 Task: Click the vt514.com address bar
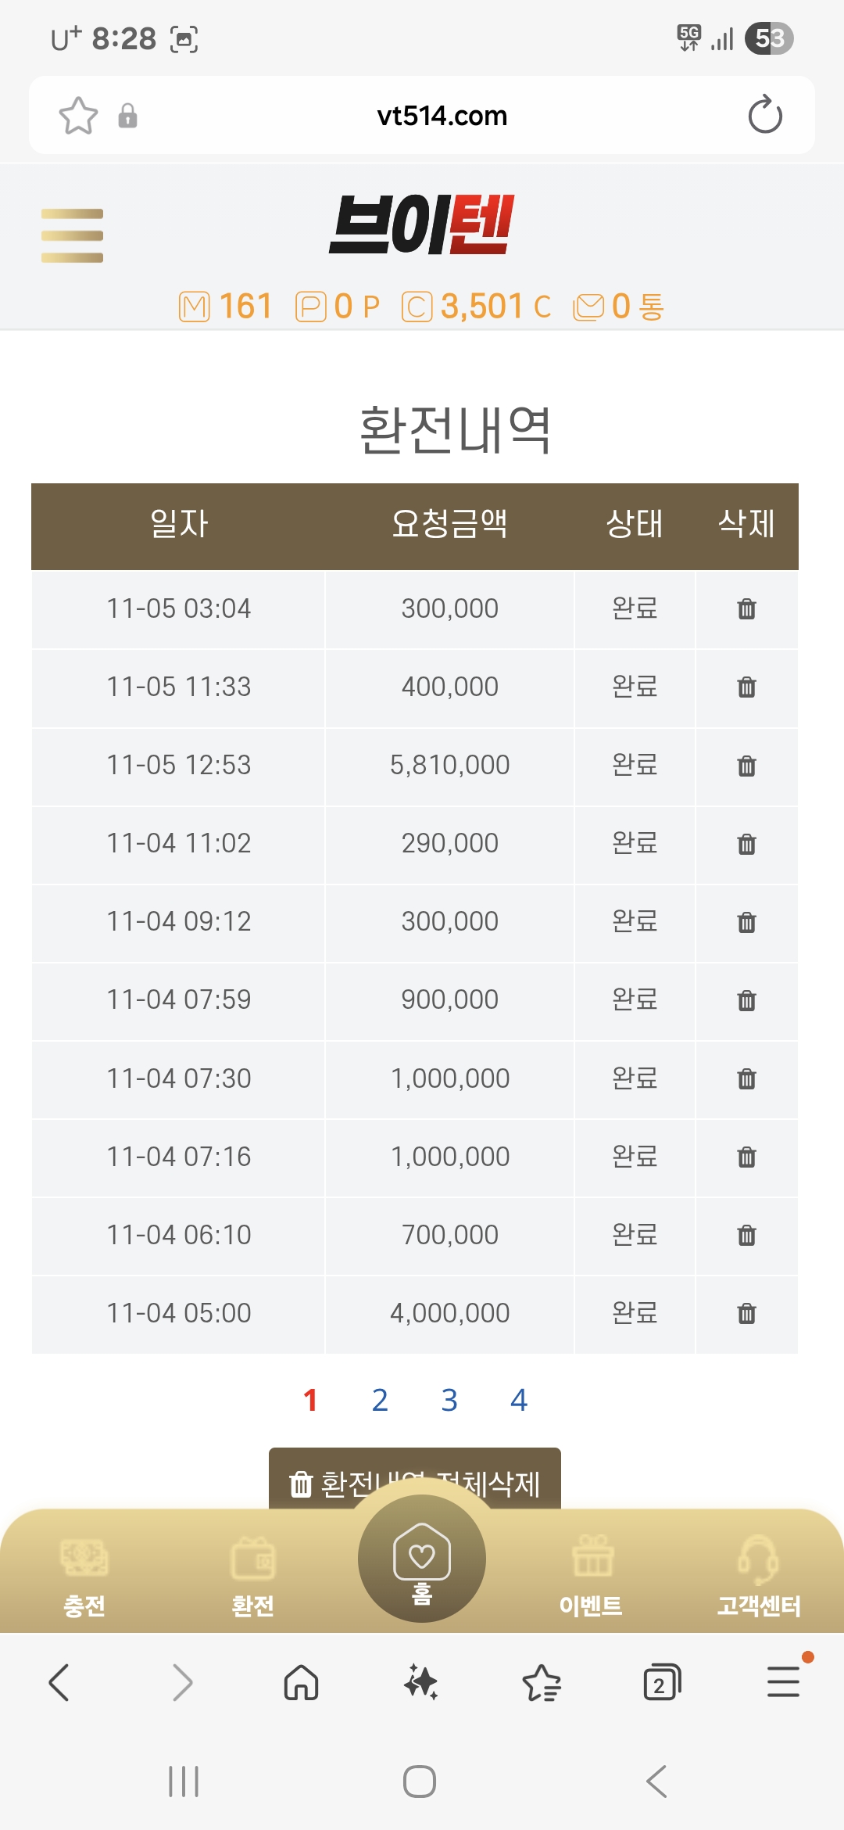coord(442,116)
